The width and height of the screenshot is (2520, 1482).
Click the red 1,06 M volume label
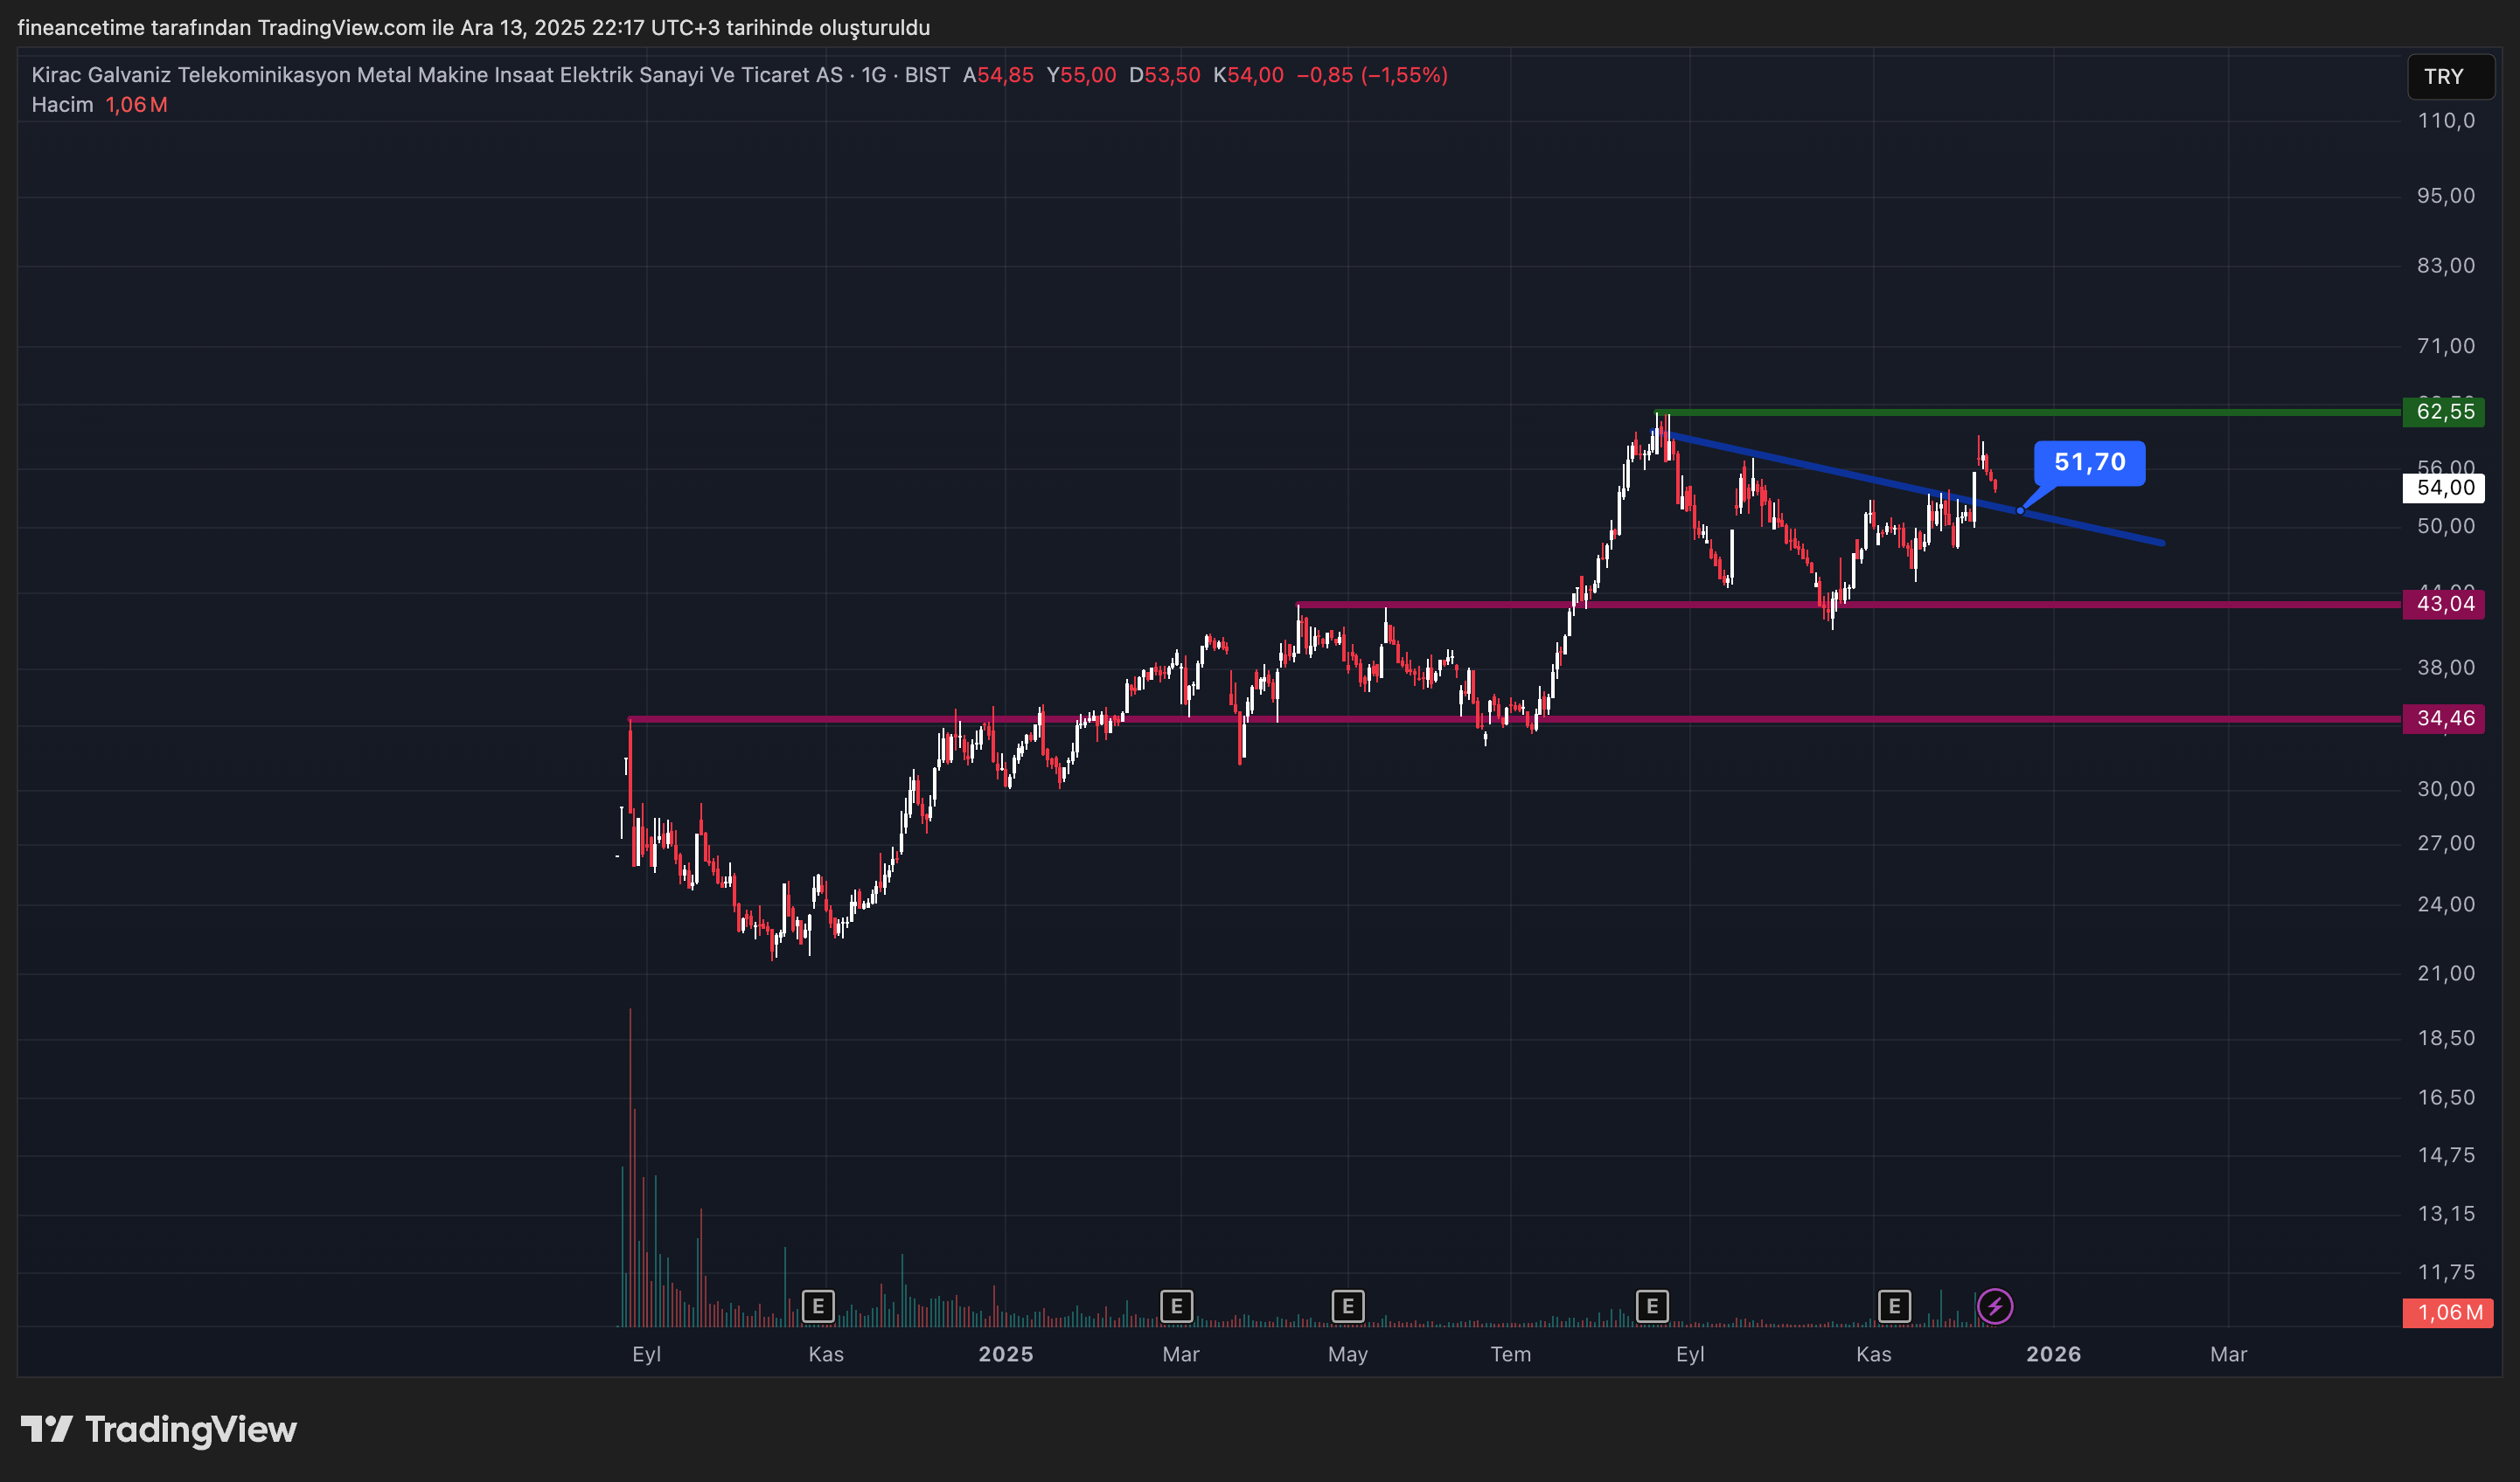coord(2447,1312)
